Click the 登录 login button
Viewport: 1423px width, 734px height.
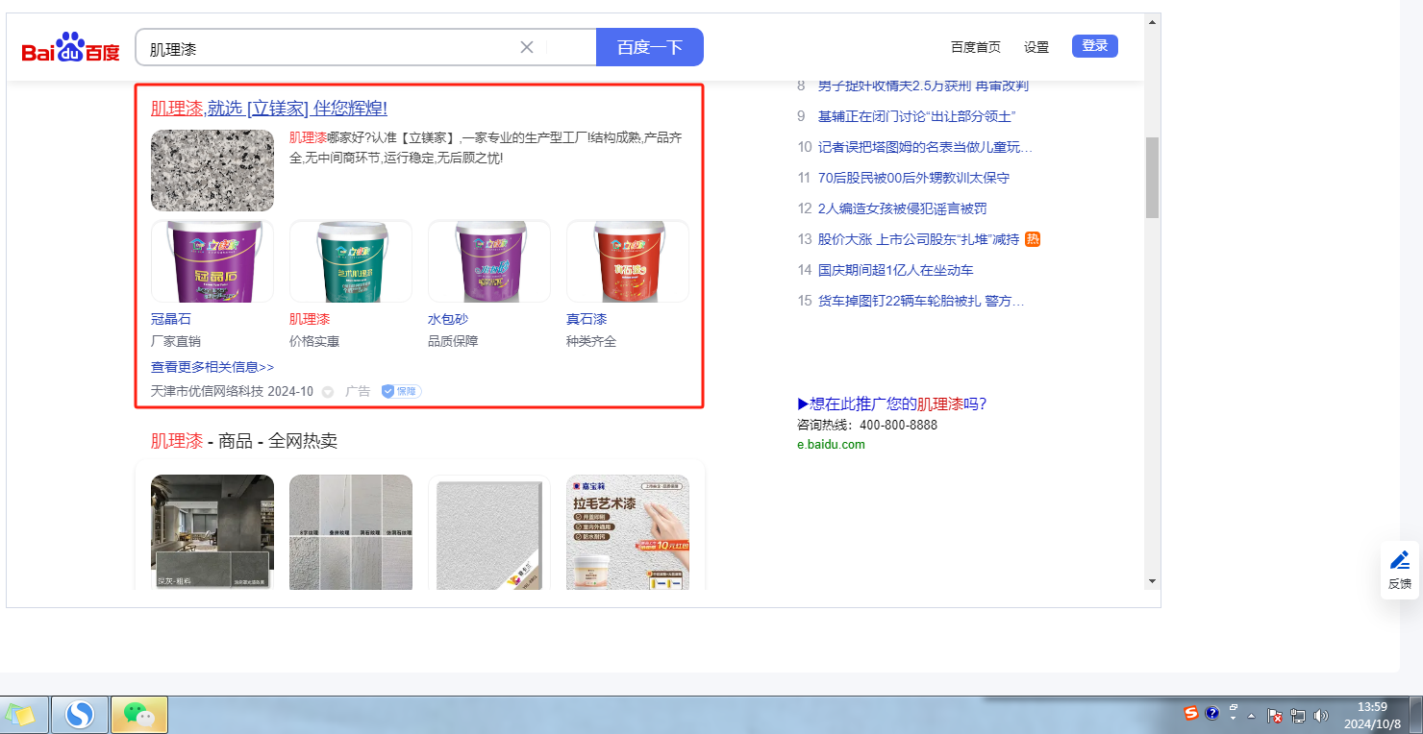click(1095, 46)
